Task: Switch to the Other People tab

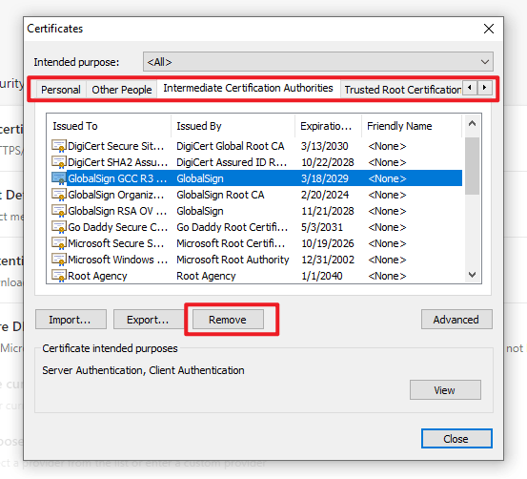Action: coord(122,90)
